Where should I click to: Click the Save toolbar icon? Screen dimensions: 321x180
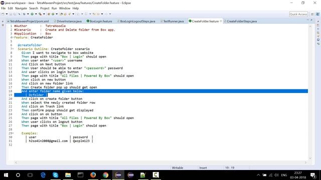(x=11, y=14)
